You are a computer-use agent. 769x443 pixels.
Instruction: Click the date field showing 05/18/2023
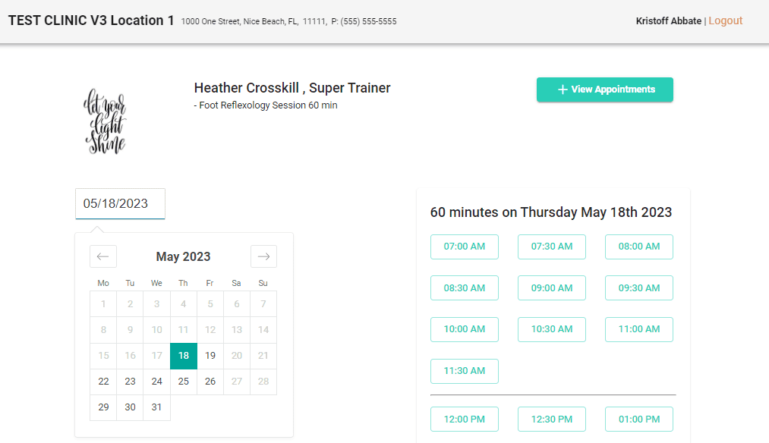[x=120, y=203]
